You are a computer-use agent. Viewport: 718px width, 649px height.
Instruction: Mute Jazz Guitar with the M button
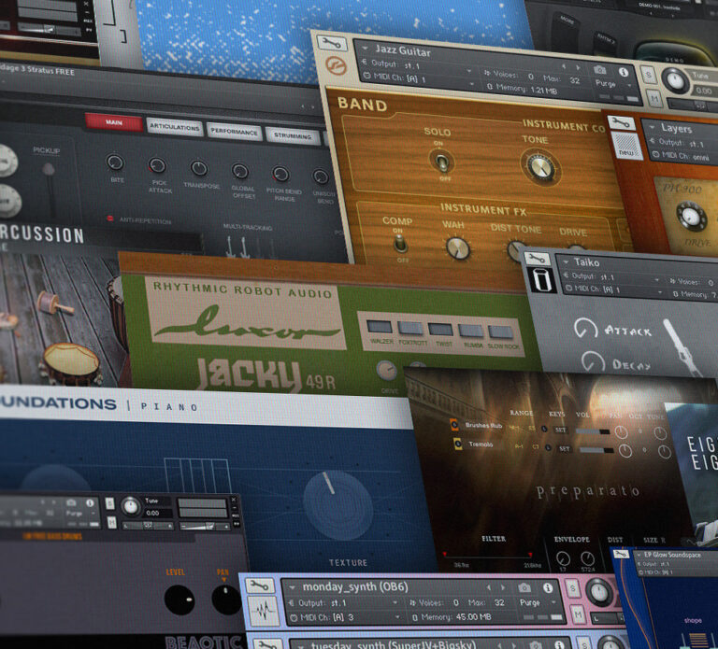pos(654,97)
